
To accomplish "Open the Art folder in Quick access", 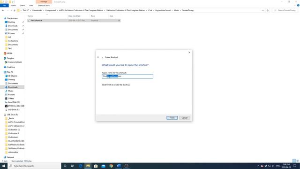I will pos(9,37).
